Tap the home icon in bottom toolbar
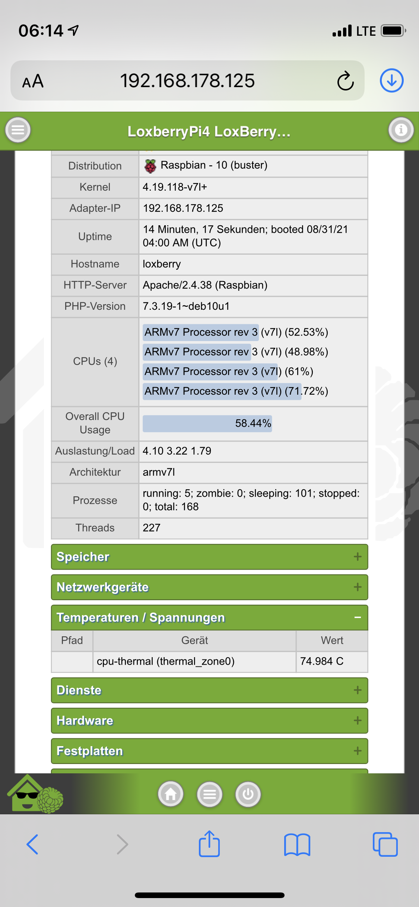 tap(171, 794)
